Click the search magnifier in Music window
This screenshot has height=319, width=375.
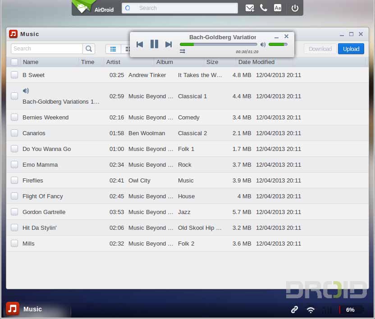click(89, 49)
